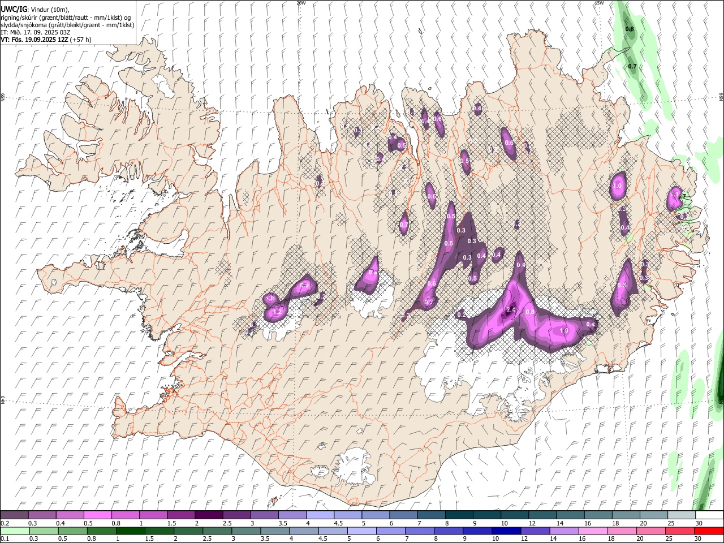
Task: Click 'slydda/snjókoma' legend description line
Action: [67, 25]
